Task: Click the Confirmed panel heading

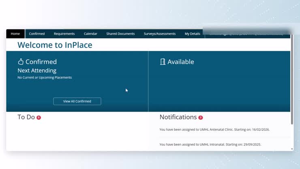Action: pyautogui.click(x=41, y=62)
